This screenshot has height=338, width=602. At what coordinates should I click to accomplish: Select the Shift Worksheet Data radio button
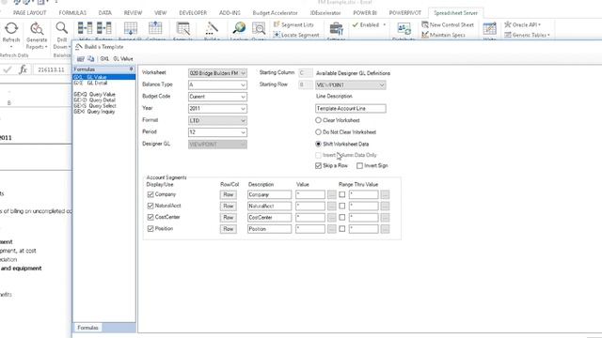(x=318, y=144)
